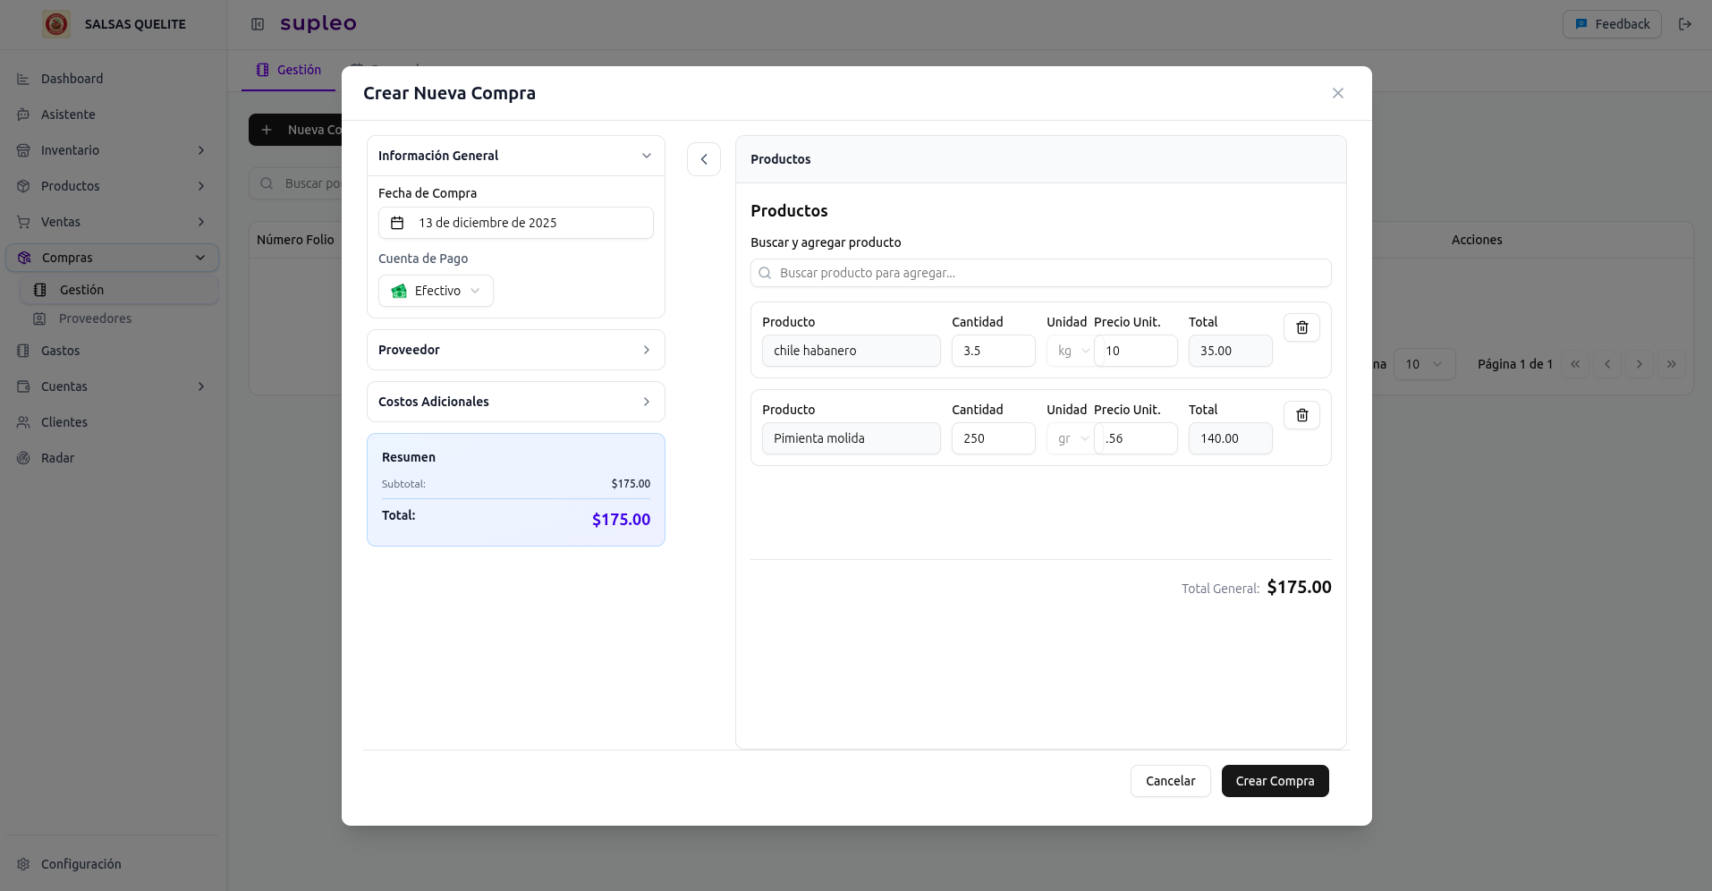Expand the Costos Adicionales section
Screen dimensions: 1712x891
pyautogui.click(x=515, y=402)
